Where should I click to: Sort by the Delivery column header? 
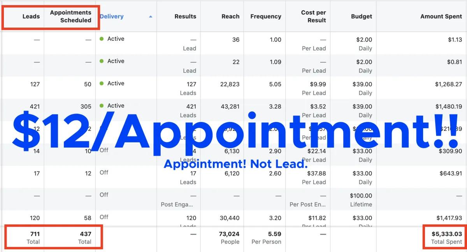[x=112, y=16]
